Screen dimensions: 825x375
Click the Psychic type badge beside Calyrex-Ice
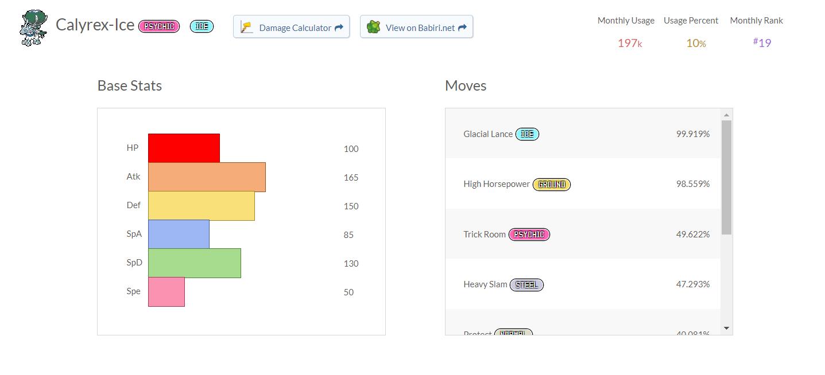[x=159, y=26]
